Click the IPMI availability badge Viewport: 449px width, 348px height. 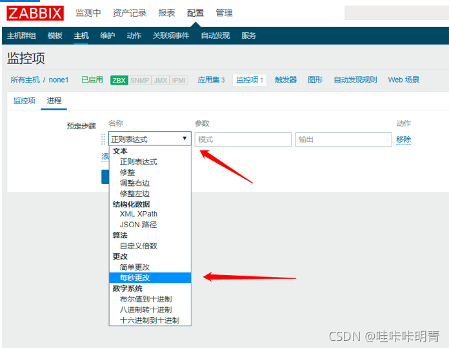point(179,80)
